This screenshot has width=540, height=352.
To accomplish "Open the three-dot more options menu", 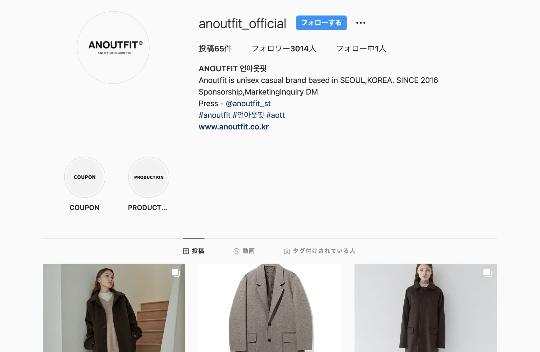I will tap(361, 23).
